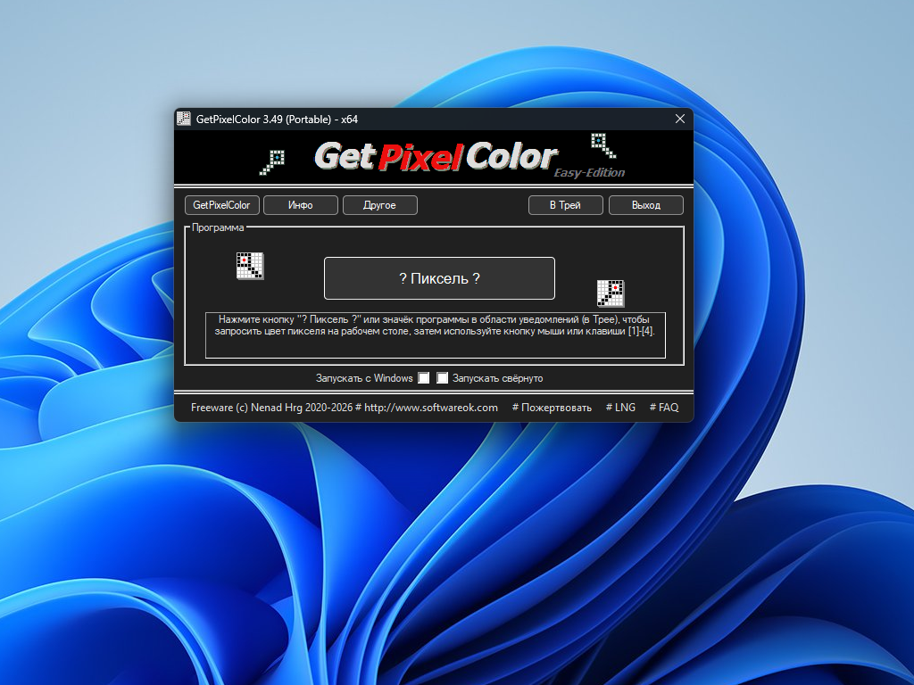Click the grid icon left of Пиксель button

250,266
